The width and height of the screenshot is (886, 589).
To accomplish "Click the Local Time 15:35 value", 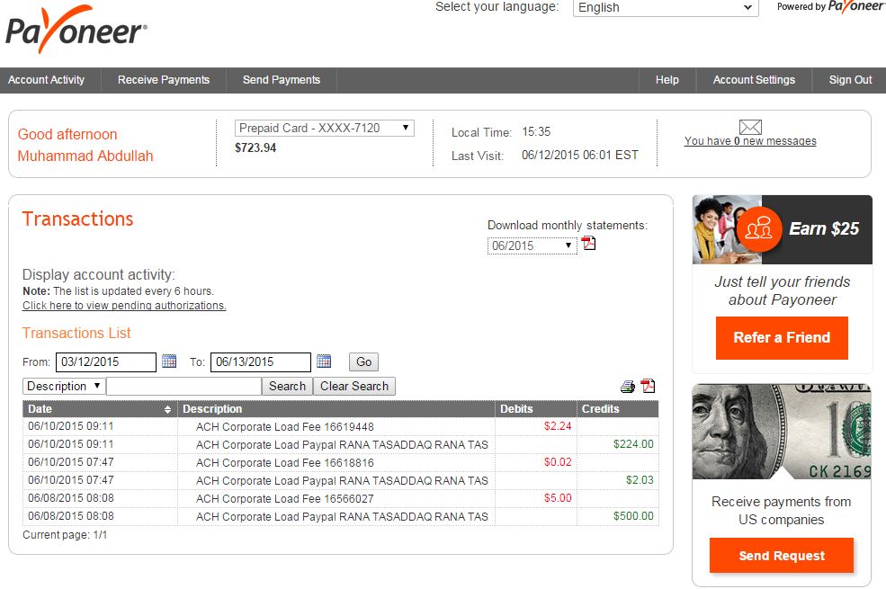I will coord(536,132).
